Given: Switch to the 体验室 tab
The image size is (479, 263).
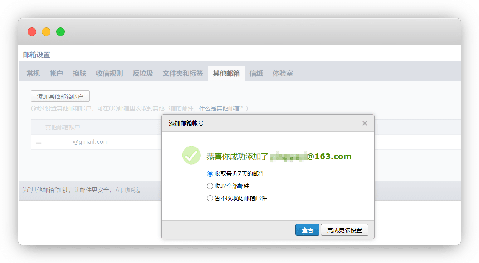Looking at the screenshot, I should (x=283, y=74).
